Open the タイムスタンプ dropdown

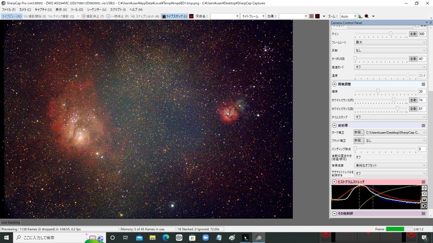390,117
